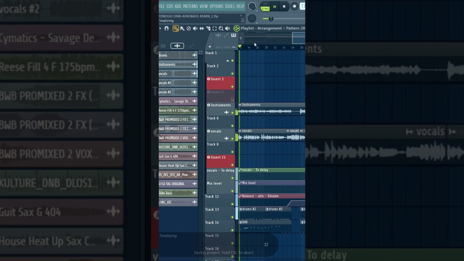
Task: Open ADD menu
Action: tap(178, 6)
